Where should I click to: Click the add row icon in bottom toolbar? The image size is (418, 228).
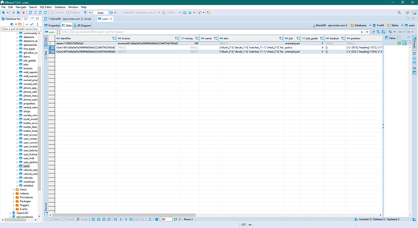click(99, 219)
